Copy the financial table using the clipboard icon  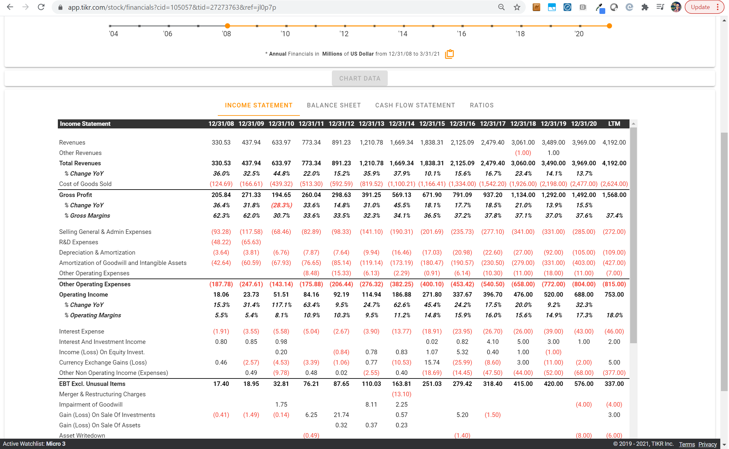(x=449, y=54)
